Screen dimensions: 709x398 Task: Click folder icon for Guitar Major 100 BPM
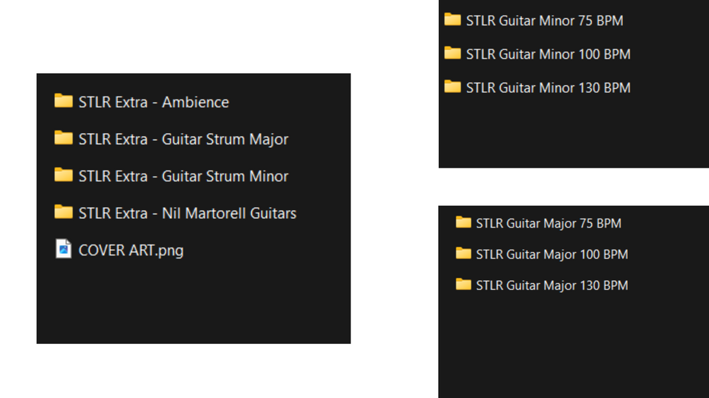click(x=463, y=254)
